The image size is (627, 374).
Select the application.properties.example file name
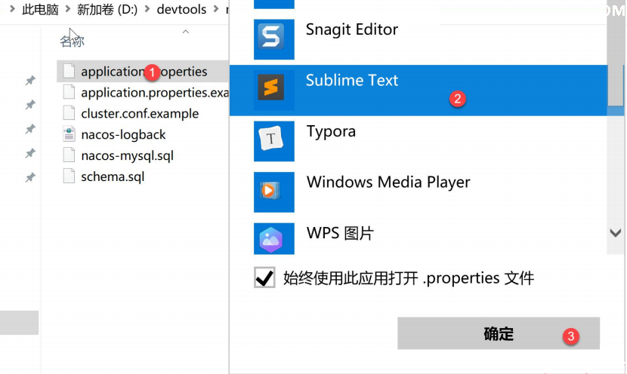click(x=155, y=93)
